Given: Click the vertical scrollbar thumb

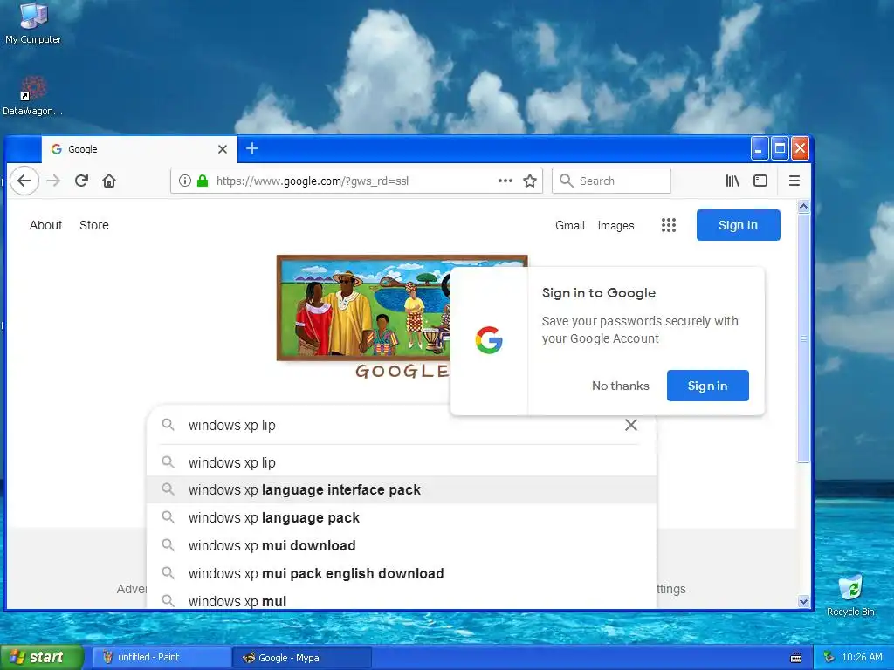Looking at the screenshot, I should tap(803, 338).
